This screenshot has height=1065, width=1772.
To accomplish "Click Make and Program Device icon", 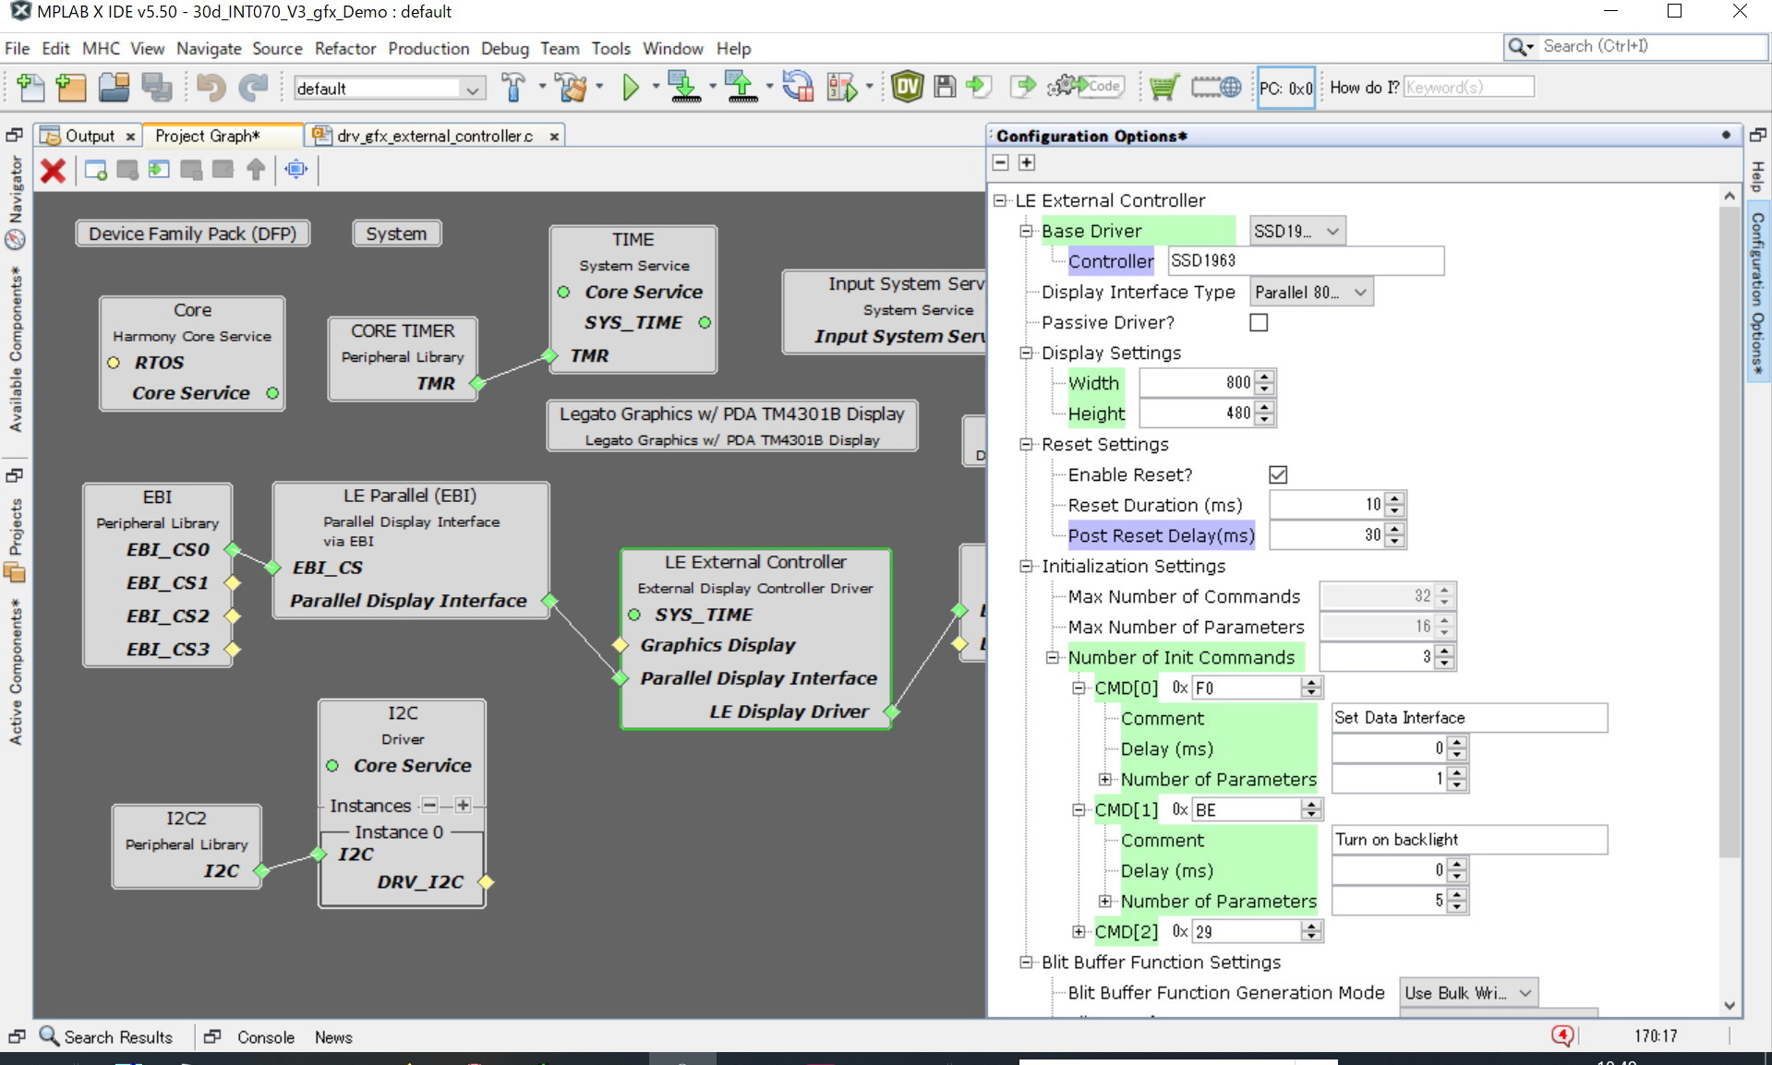I will click(x=684, y=88).
